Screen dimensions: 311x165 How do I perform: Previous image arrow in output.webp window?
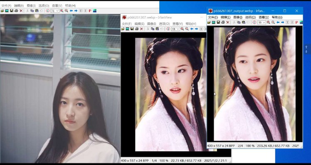(x=278, y=22)
